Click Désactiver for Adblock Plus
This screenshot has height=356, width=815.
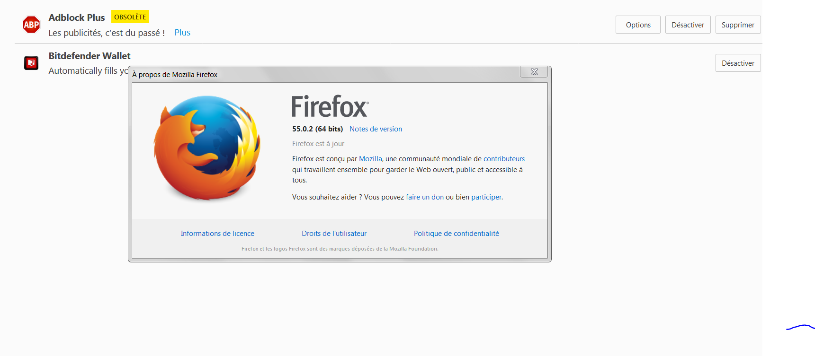click(x=688, y=25)
